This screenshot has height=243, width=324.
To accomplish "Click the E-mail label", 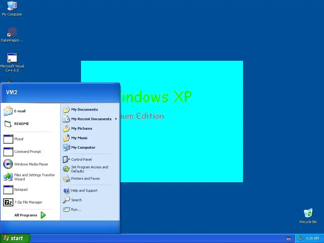I will click(x=20, y=111).
